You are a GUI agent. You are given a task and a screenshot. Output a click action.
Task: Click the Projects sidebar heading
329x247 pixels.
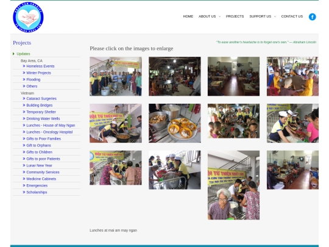(22, 43)
